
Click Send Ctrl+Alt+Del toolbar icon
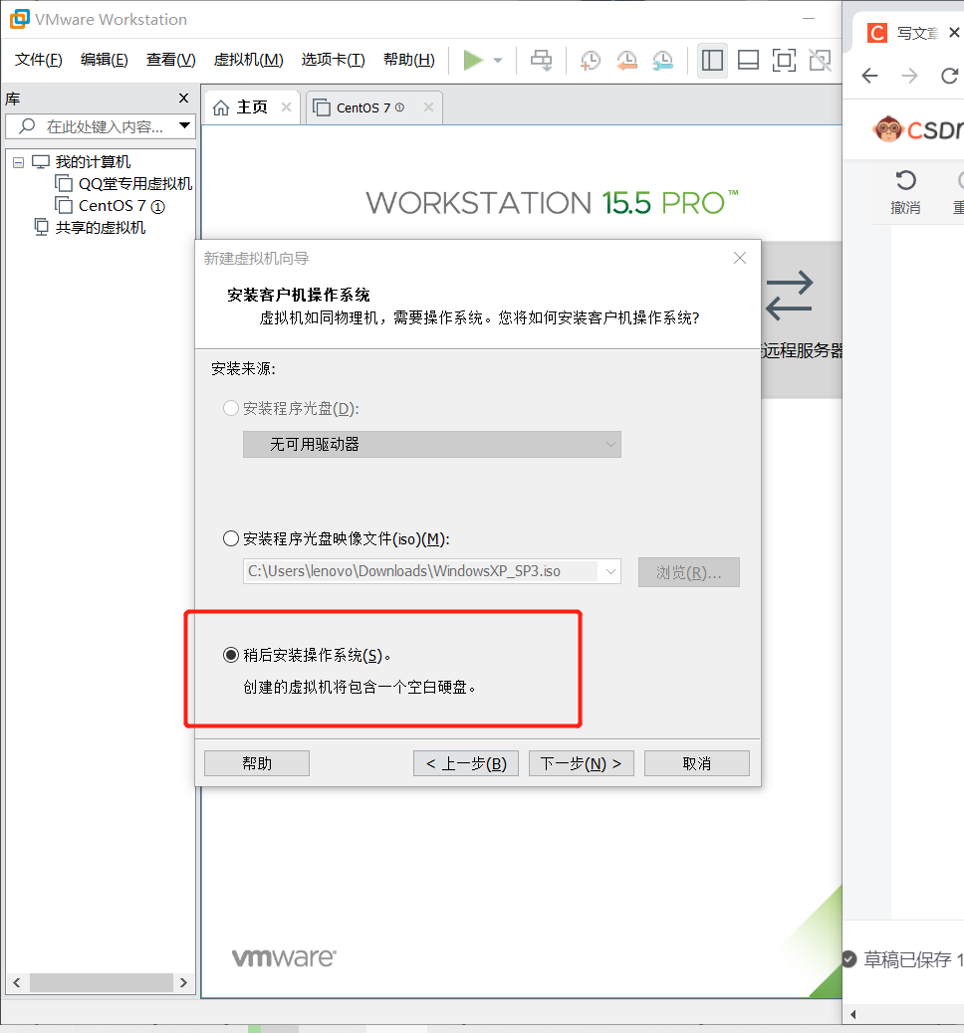tap(542, 61)
